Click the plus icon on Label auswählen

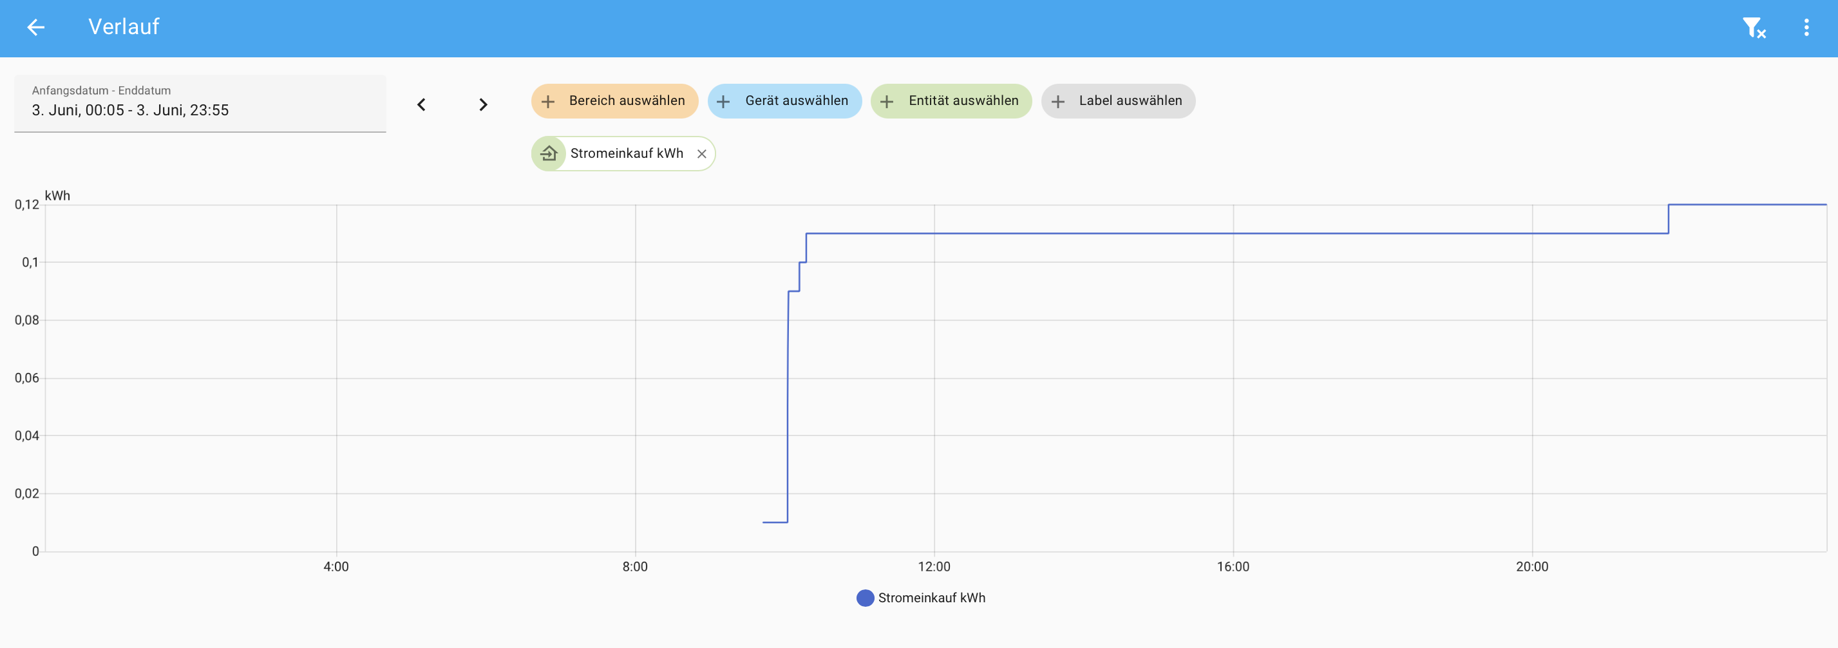pyautogui.click(x=1058, y=101)
